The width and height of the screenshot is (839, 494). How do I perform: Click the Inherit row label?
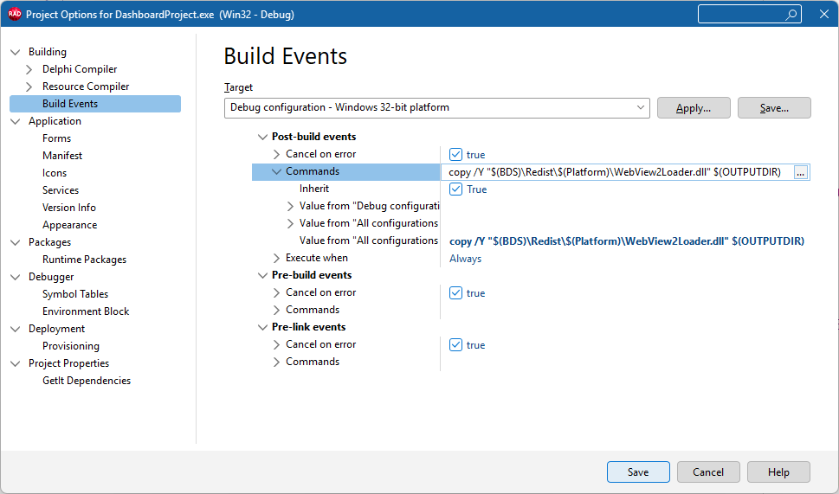[x=314, y=189]
